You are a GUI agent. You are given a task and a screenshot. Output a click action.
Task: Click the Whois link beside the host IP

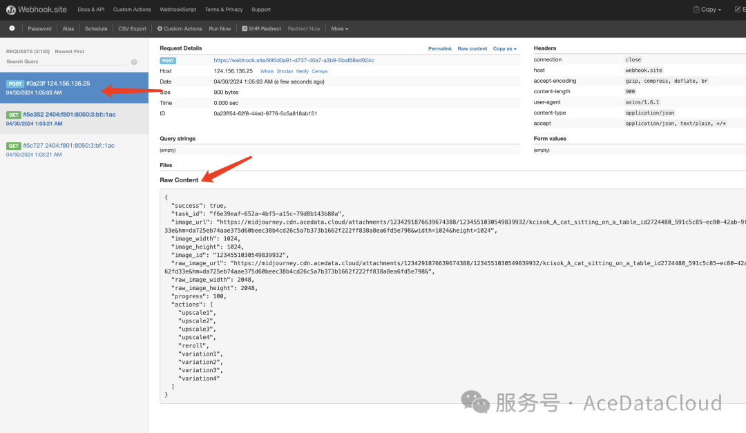[x=267, y=71]
